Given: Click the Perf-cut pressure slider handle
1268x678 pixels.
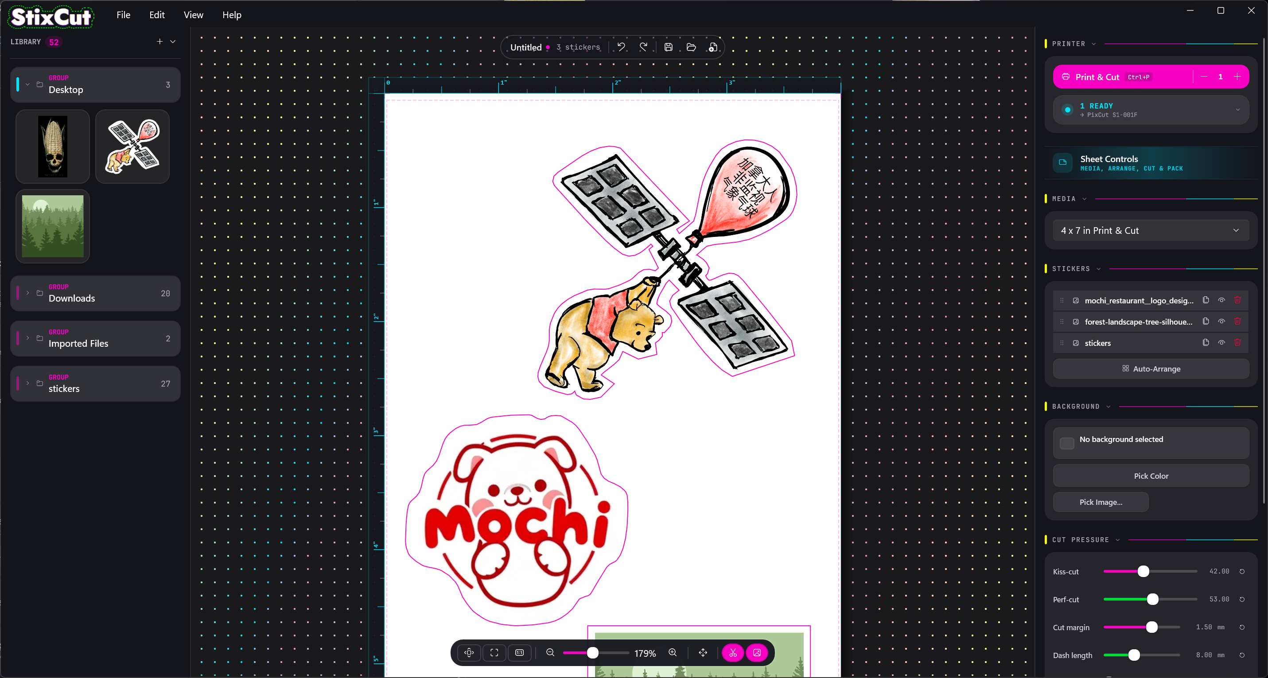Looking at the screenshot, I should (x=1152, y=599).
